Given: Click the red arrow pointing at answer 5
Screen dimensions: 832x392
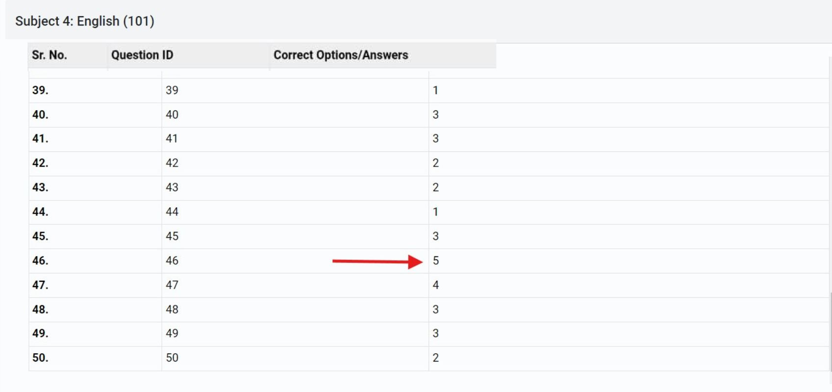Looking at the screenshot, I should point(377,261).
